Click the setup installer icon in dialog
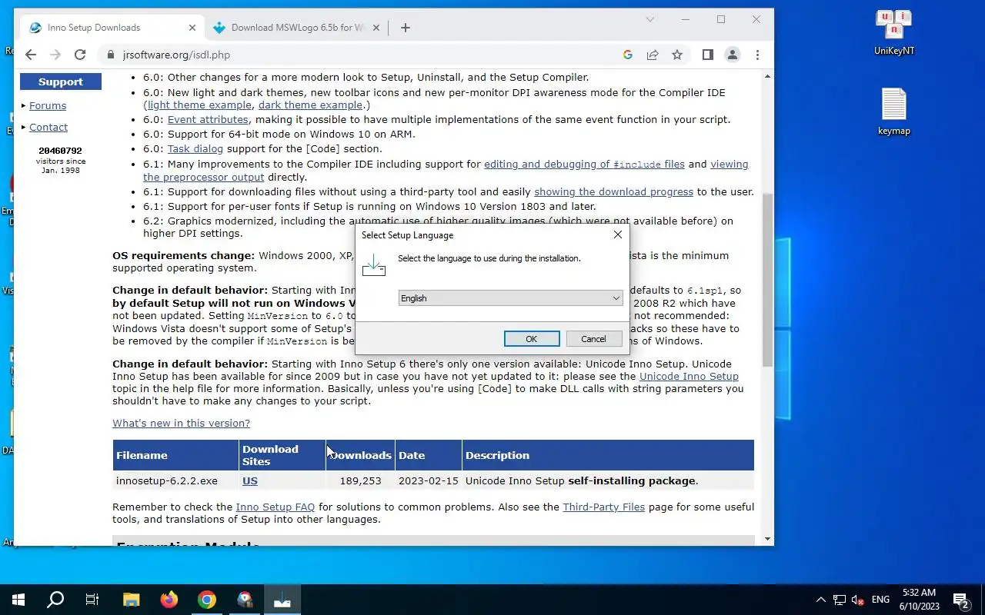Image resolution: width=985 pixels, height=615 pixels. click(373, 265)
